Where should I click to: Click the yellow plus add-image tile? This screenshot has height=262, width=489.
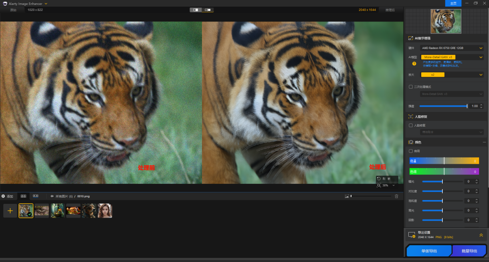click(10, 211)
